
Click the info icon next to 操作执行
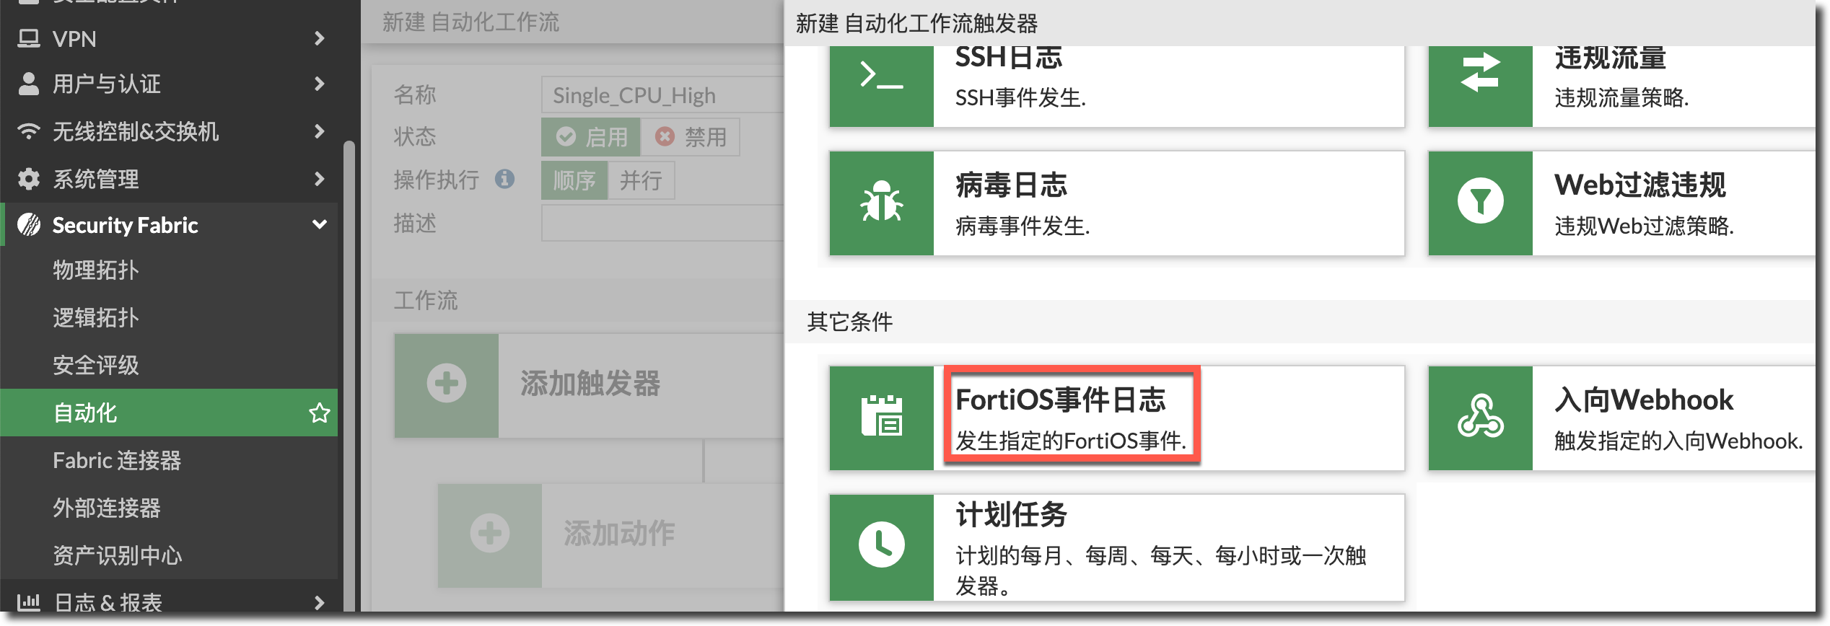click(505, 179)
